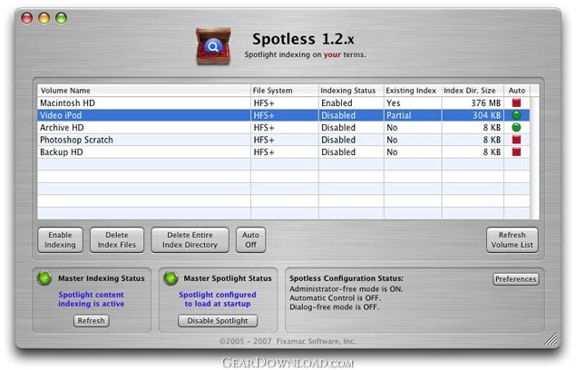Click the red Auto indicator for Macintosh HD

pyautogui.click(x=517, y=103)
